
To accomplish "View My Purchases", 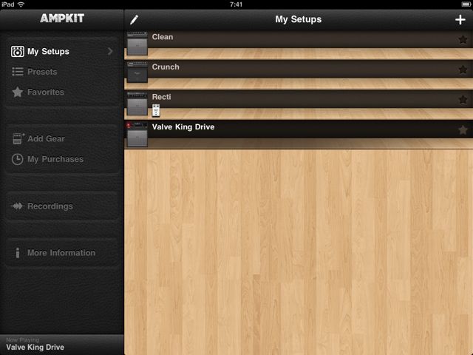I will [62, 159].
